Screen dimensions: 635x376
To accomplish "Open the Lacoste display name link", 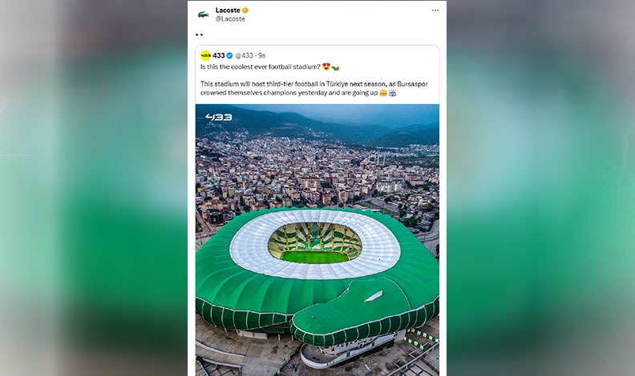I will tap(228, 10).
